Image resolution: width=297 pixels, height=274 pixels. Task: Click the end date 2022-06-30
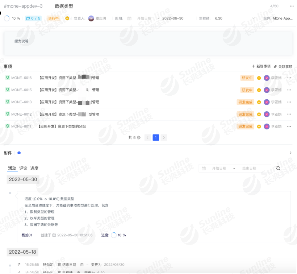[x=173, y=18]
